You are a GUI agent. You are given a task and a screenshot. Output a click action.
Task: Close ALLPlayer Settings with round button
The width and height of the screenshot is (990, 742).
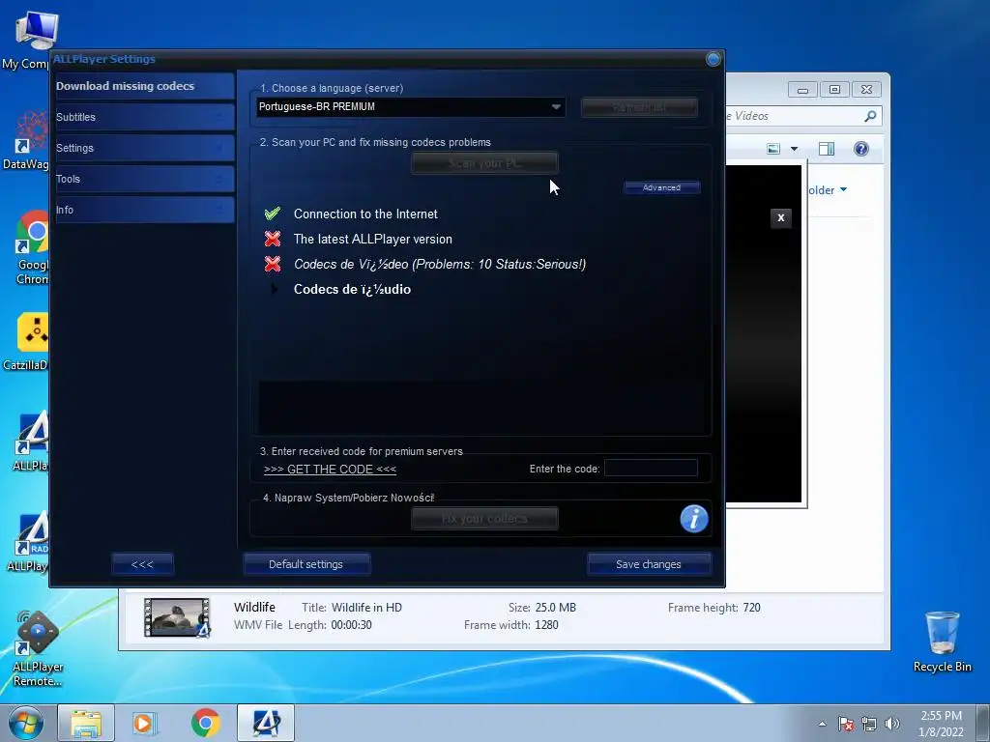[x=713, y=59]
